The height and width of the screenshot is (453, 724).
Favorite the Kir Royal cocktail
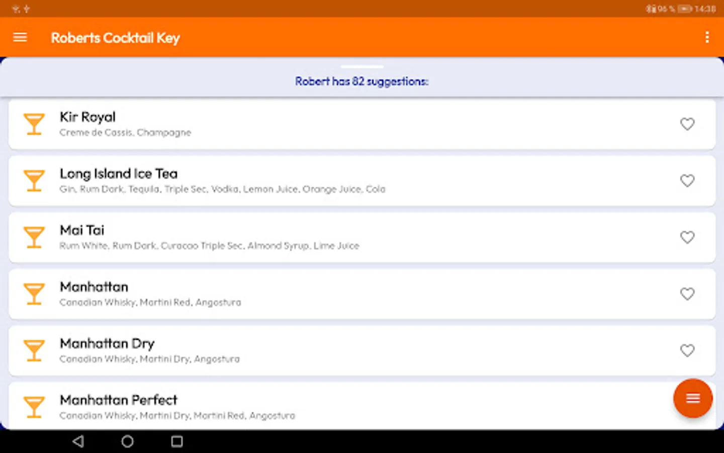tap(687, 124)
